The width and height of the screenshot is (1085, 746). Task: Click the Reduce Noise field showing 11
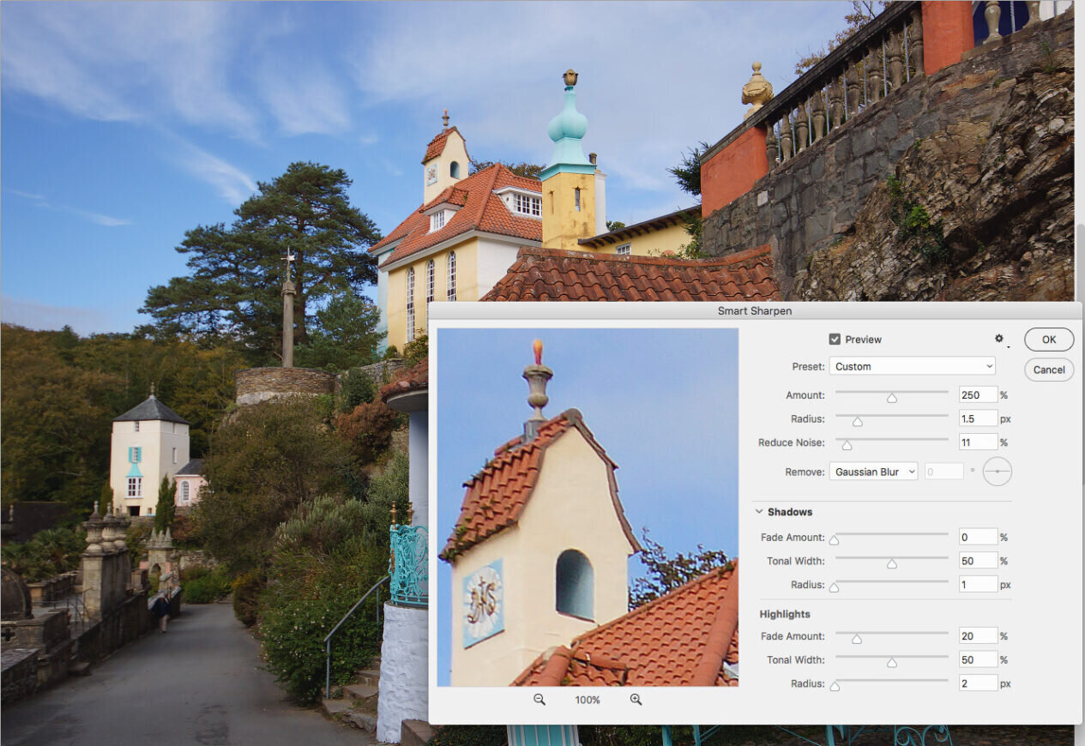tap(978, 442)
